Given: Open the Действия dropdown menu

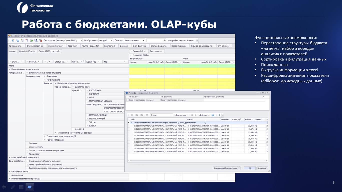Looking at the screenshot, I should [x=204, y=115].
